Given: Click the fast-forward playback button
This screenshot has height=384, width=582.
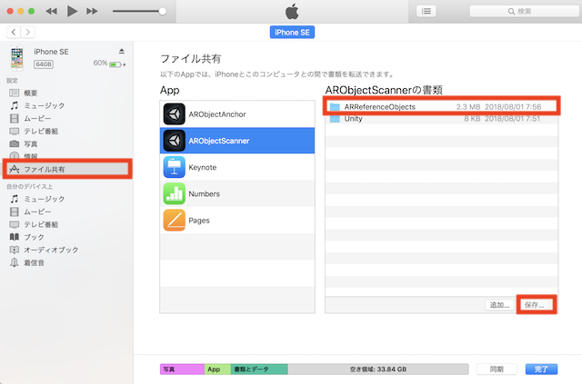Looking at the screenshot, I should pos(92,11).
